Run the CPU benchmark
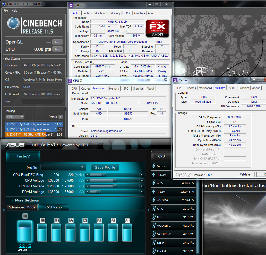 click(57, 49)
